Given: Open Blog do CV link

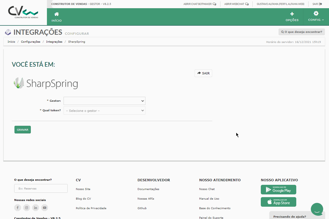Looking at the screenshot, I should pos(83,199).
